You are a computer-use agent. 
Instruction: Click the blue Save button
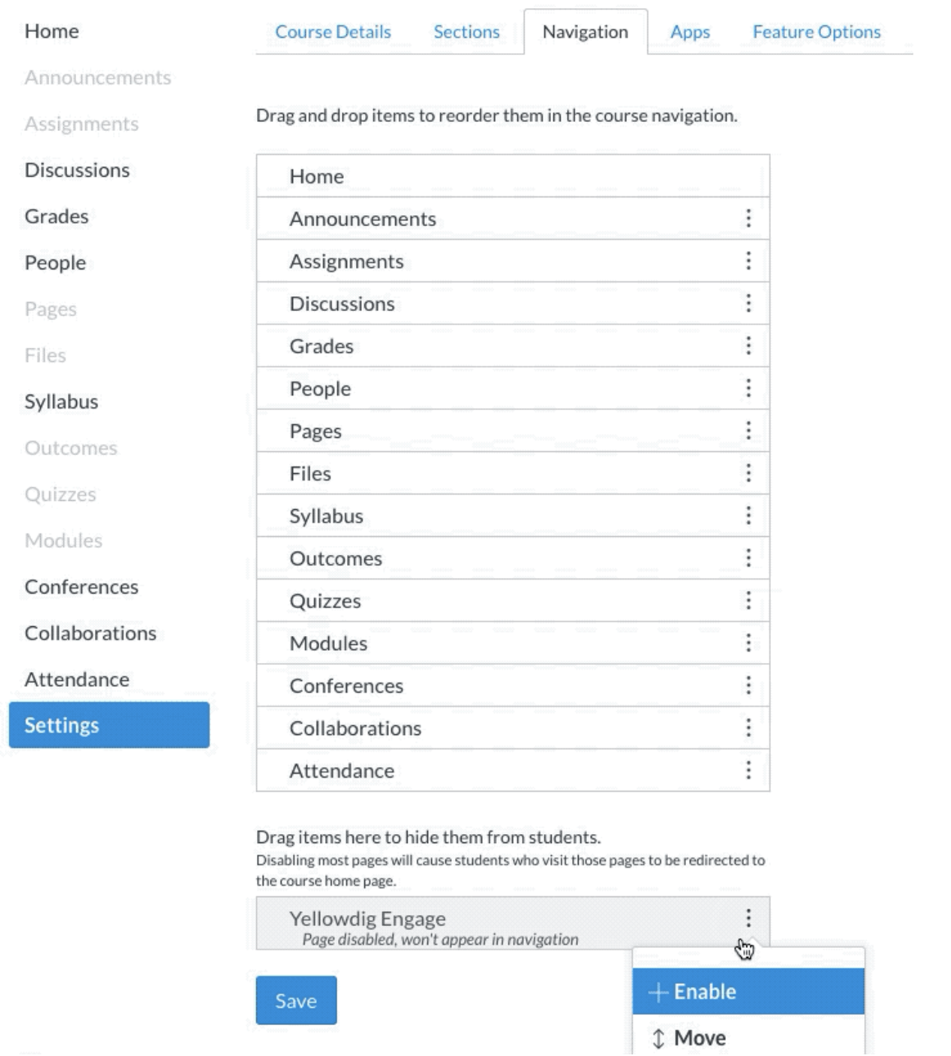(296, 1000)
